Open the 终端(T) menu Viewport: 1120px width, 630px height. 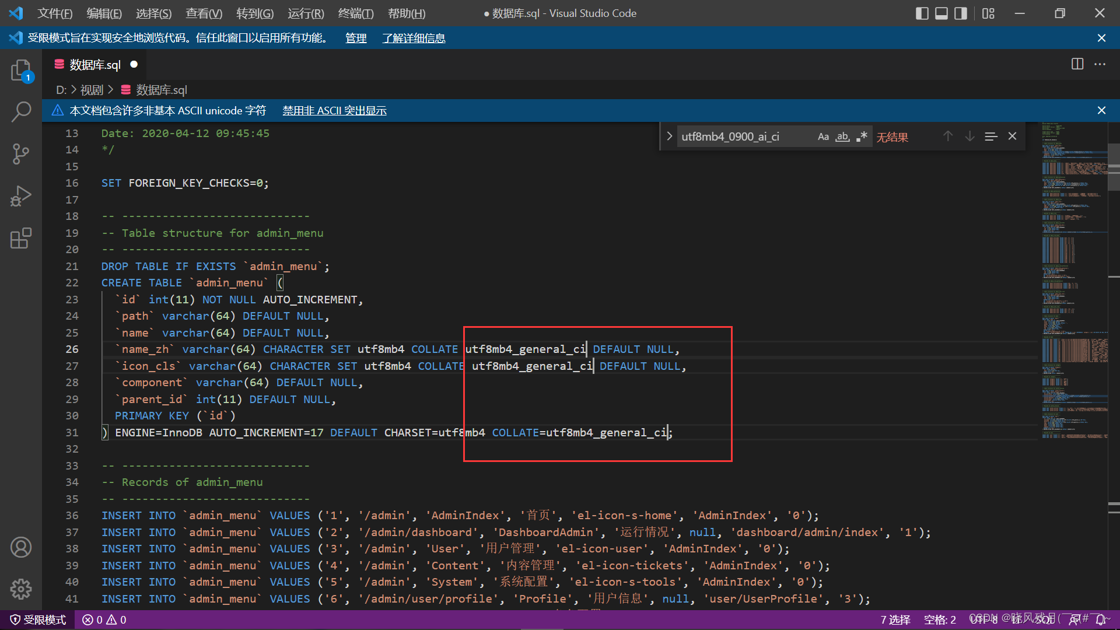356,13
